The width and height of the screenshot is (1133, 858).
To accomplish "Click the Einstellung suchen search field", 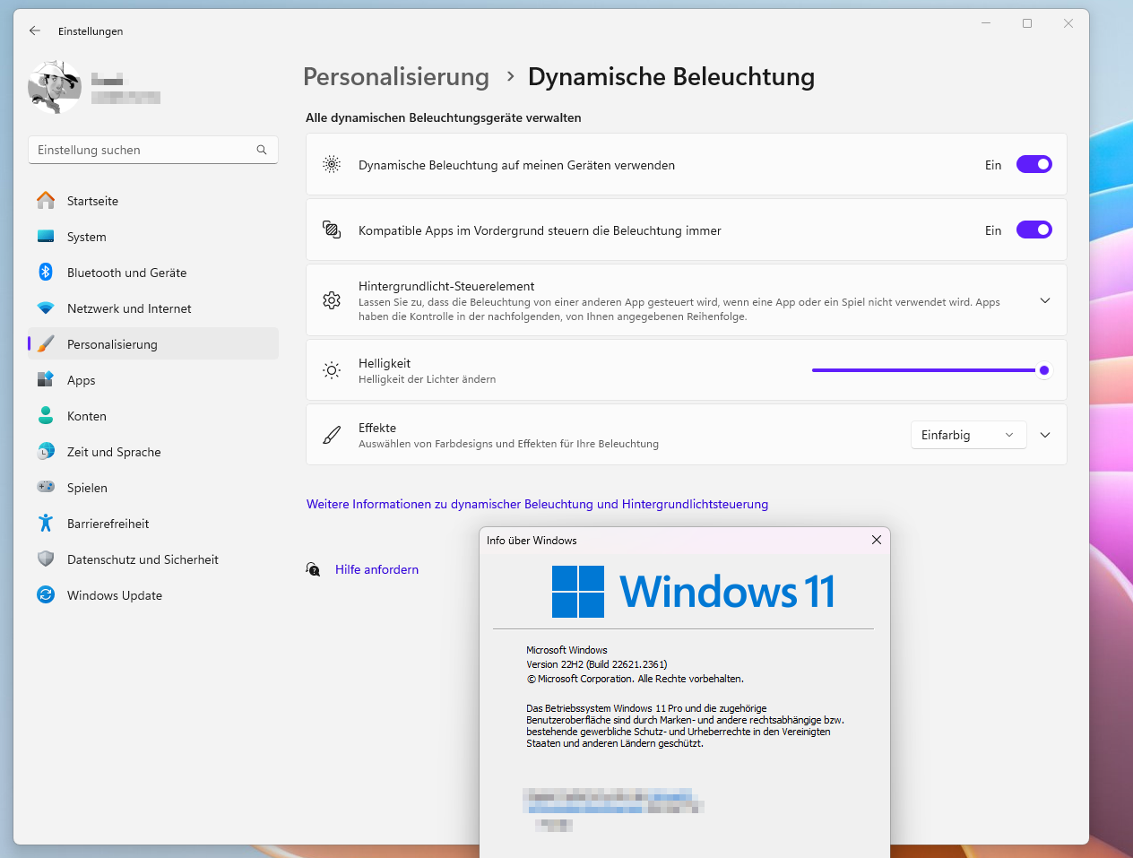I will pos(153,150).
